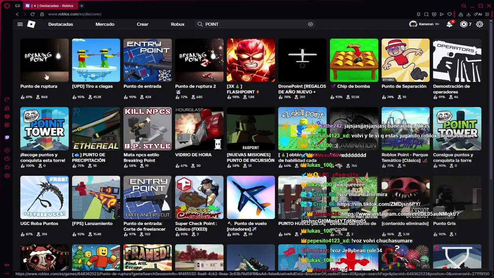494x278 pixels.
Task: Open the Robux tab
Action: [x=178, y=24]
